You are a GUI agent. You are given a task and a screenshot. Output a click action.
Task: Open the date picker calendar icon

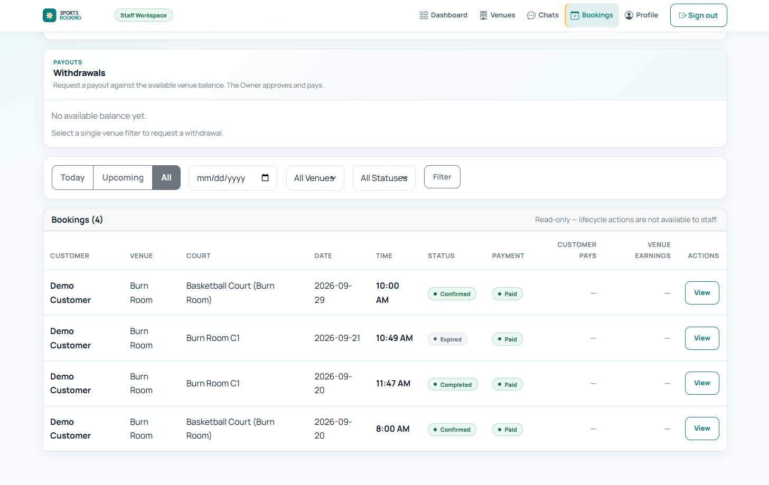(265, 178)
